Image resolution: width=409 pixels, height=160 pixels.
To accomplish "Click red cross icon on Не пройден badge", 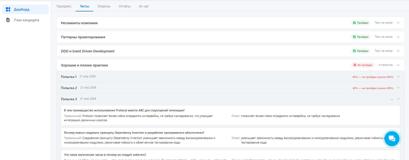I will tap(355, 65).
